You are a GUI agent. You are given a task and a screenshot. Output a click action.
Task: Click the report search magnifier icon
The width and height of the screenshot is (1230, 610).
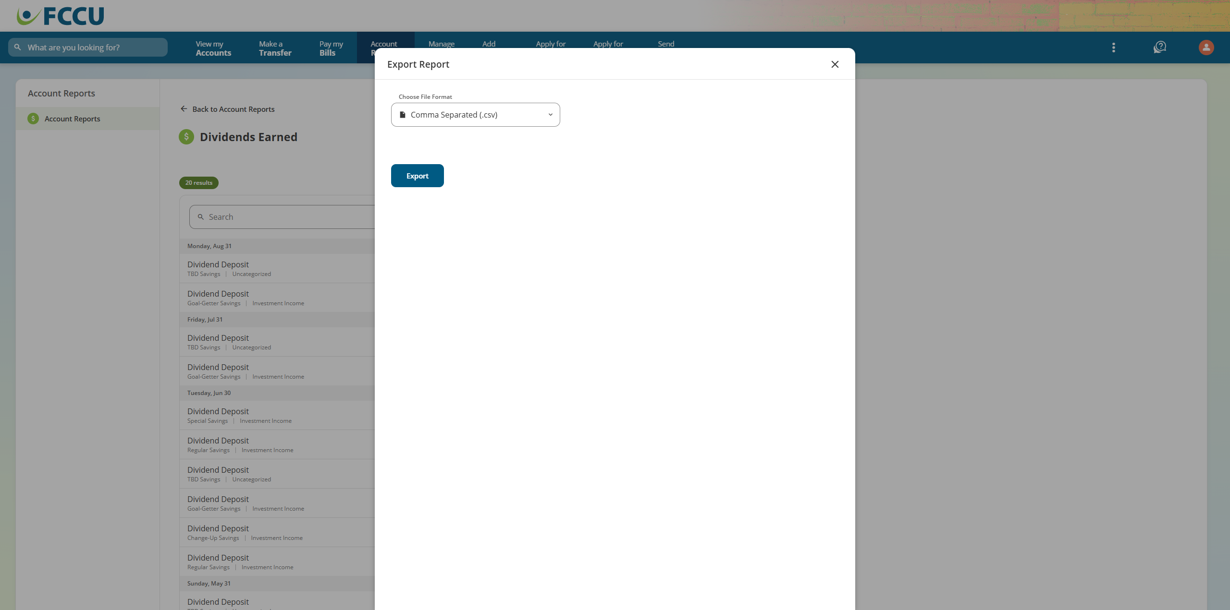click(x=201, y=217)
